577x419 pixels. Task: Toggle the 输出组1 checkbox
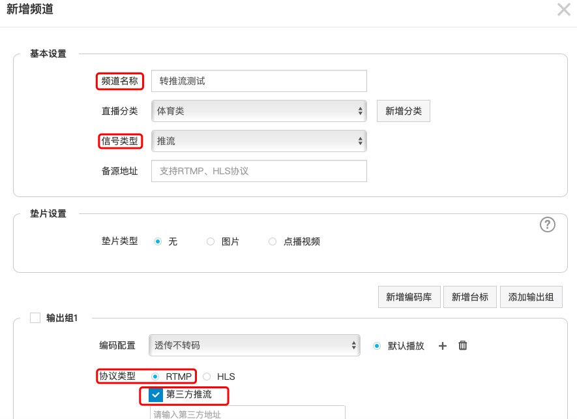[x=35, y=318]
